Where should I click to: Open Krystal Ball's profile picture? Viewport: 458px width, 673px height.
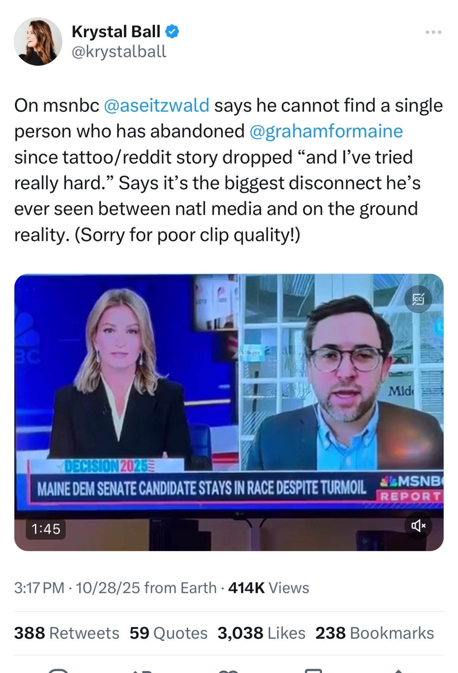(x=38, y=41)
